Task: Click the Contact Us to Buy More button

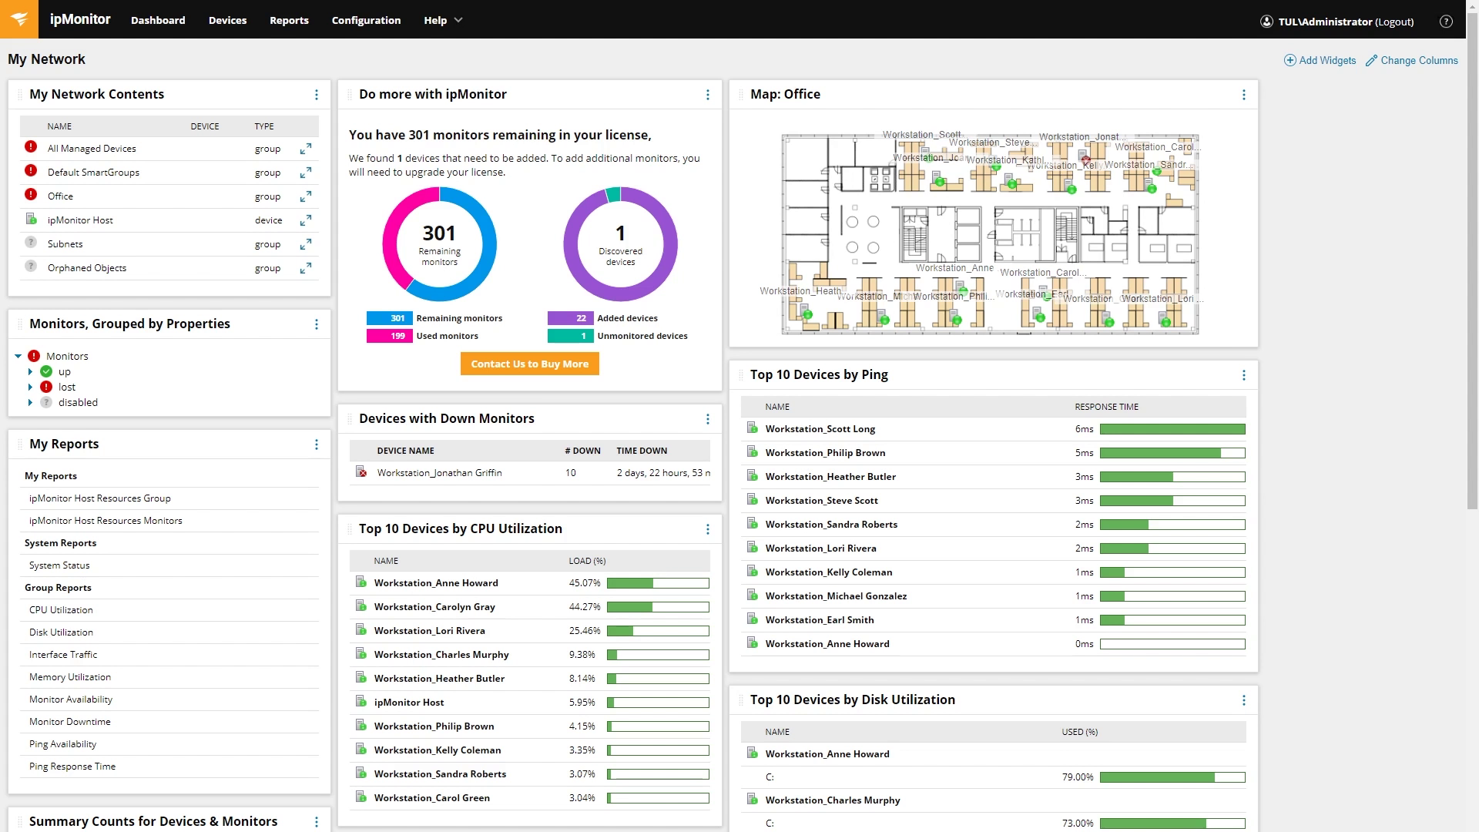Action: (528, 364)
